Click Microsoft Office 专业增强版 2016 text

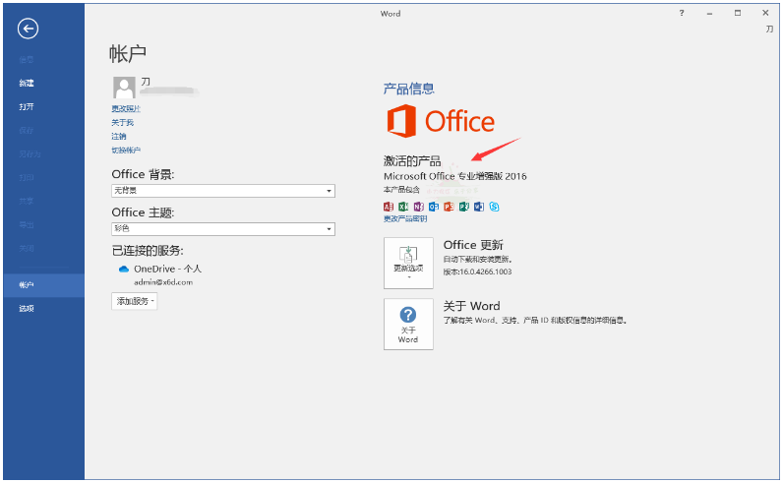[454, 176]
